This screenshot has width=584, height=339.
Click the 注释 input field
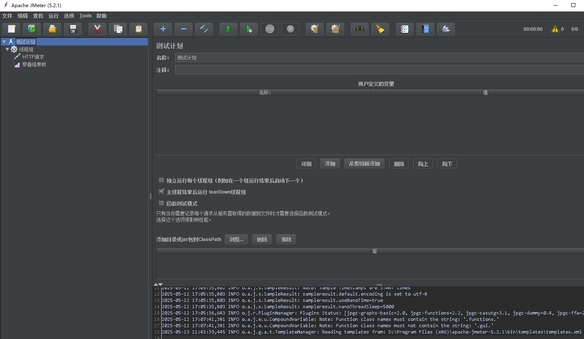[x=379, y=70]
